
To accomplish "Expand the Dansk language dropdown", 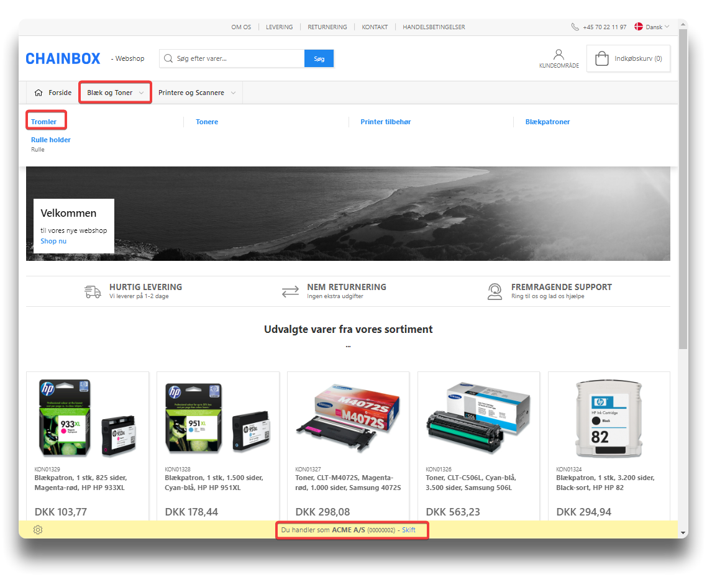I will tap(657, 27).
